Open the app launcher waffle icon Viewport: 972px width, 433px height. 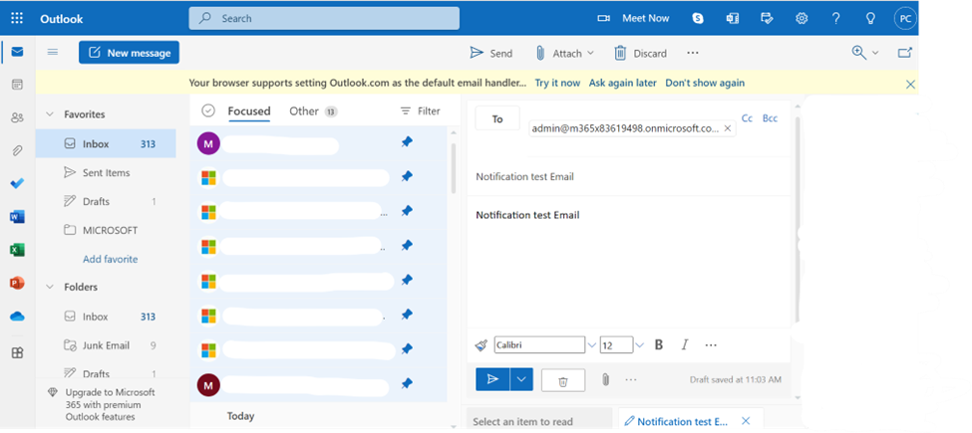(17, 19)
